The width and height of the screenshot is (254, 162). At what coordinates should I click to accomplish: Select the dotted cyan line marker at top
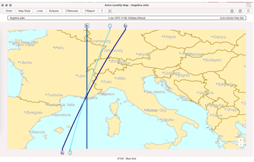coord(110,26)
